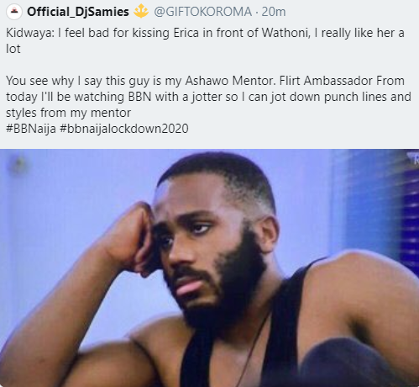The width and height of the screenshot is (419, 387).
Task: Click the gold fleur-de-lis emoji beside the name
Action: pos(141,12)
